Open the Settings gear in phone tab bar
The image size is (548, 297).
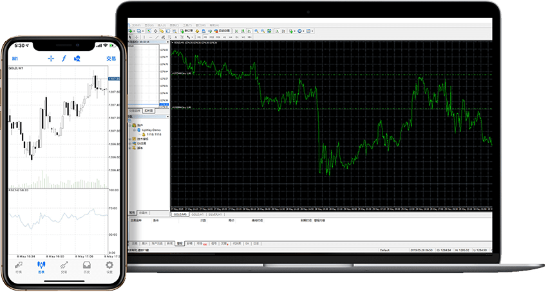point(109,267)
